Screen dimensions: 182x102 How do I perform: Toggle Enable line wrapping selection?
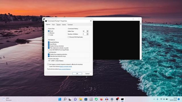coord(49,54)
